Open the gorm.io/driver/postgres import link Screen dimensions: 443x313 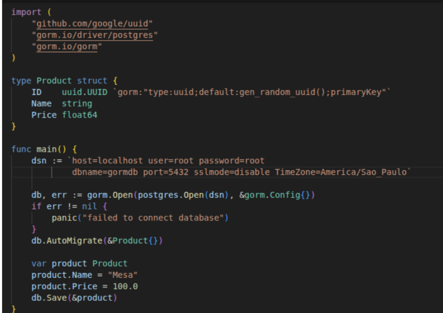(95, 35)
